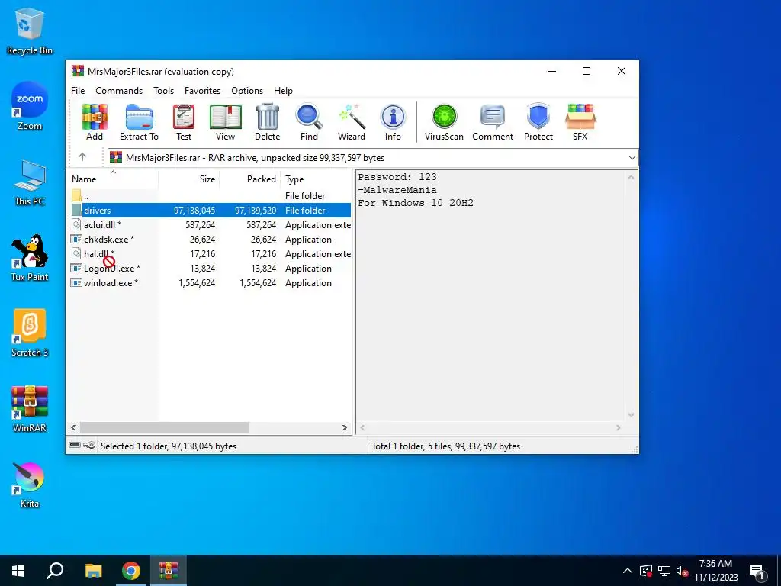Viewport: 781px width, 586px height.
Task: Click file list scroll left arrow
Action: click(x=74, y=427)
